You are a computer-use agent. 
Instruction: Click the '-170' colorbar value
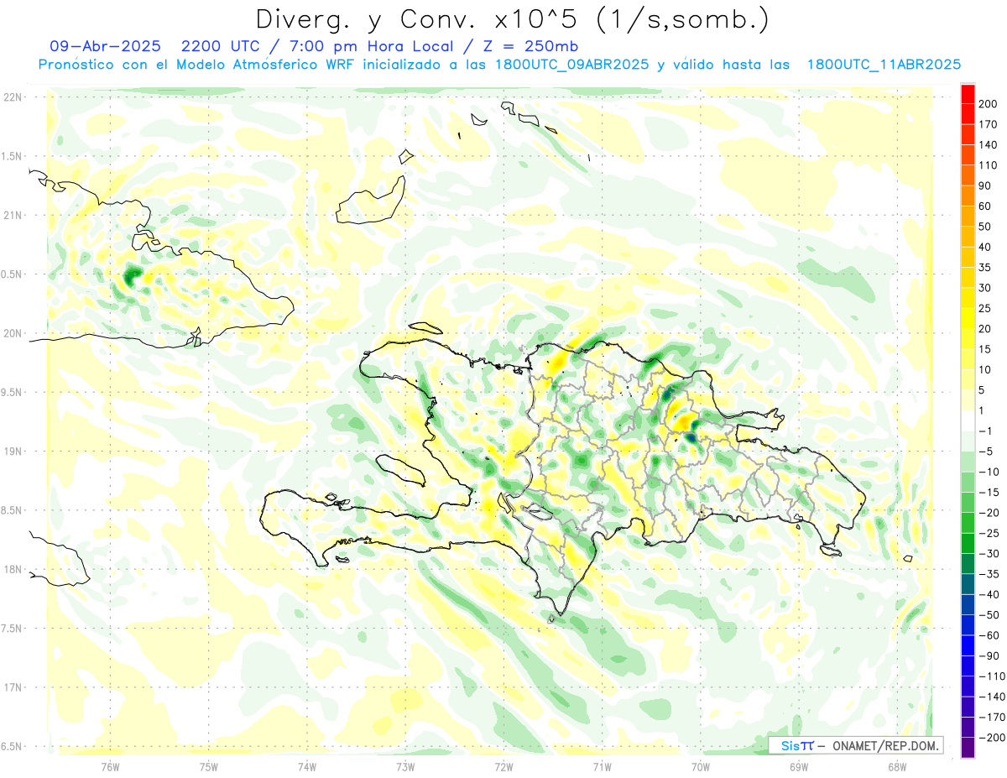991,718
